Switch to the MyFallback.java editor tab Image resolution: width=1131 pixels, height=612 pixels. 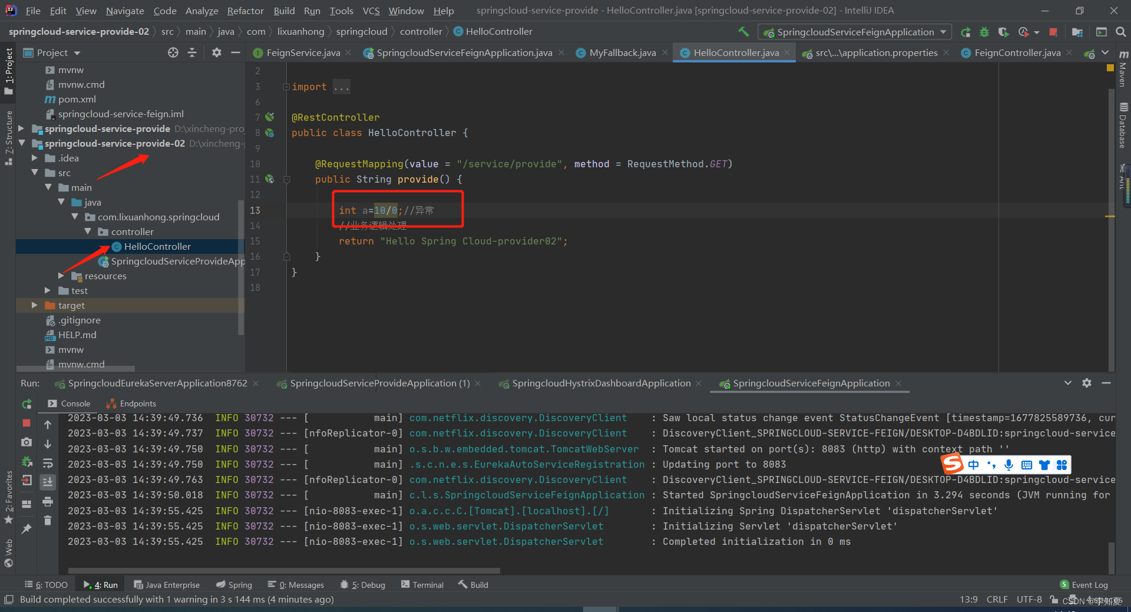(x=622, y=53)
